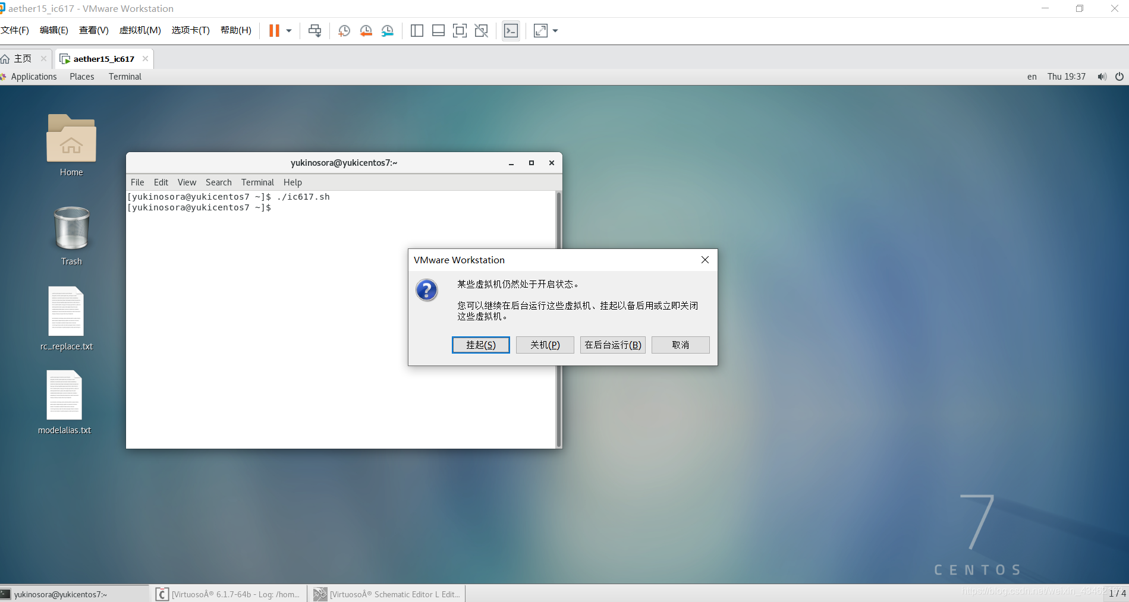Cancel the dialog with 取消
Viewport: 1129px width, 602px height.
click(x=680, y=345)
